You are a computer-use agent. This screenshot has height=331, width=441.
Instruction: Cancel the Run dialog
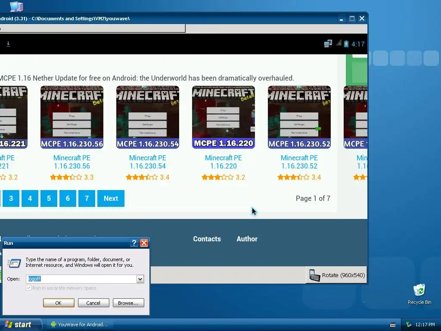93,303
